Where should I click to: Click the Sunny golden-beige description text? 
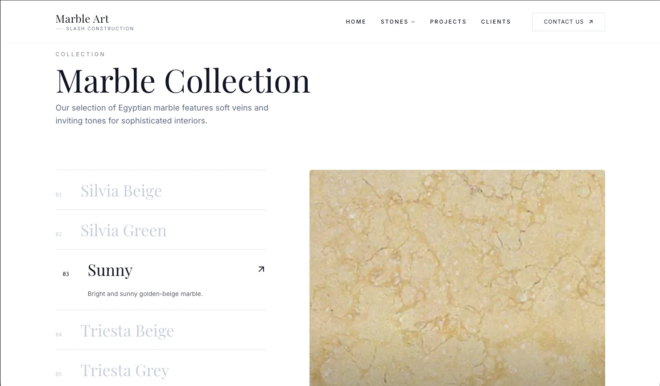tap(145, 294)
